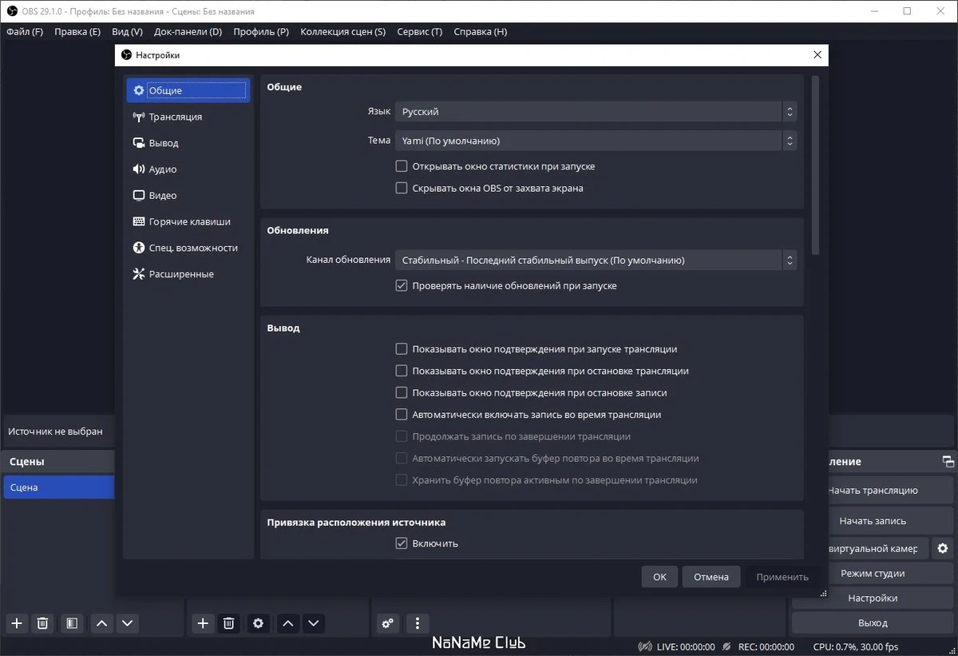Select Сцена in the scenes list
The height and width of the screenshot is (656, 958).
pos(59,487)
